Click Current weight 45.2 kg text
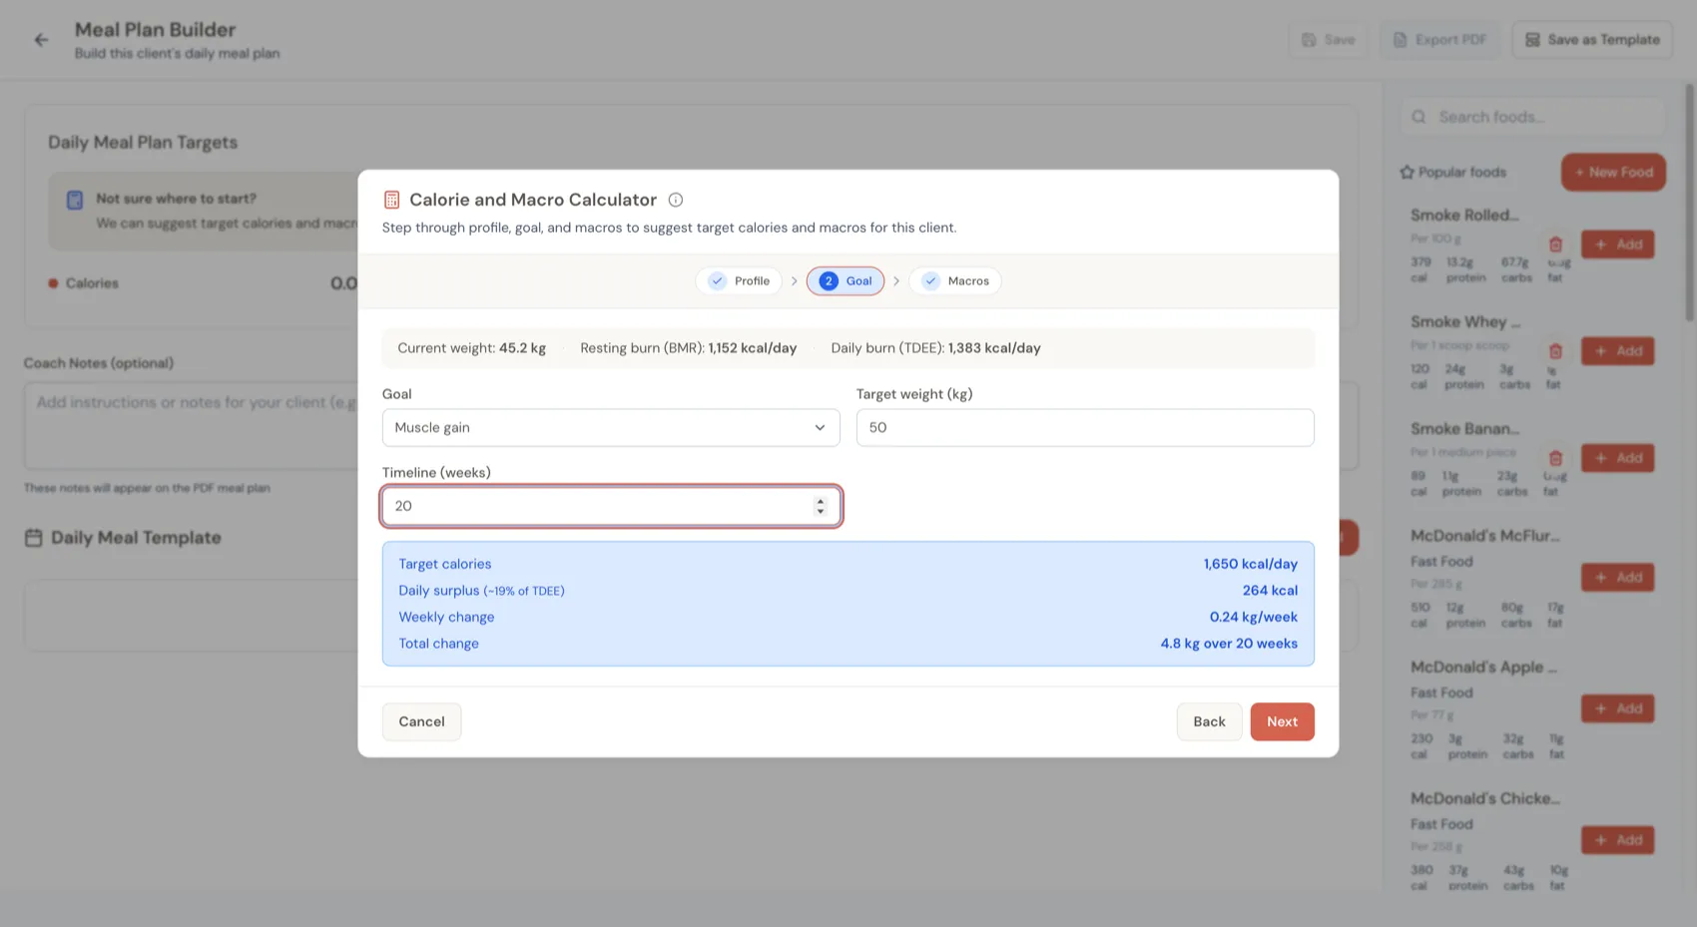The width and height of the screenshot is (1697, 927). (x=471, y=348)
